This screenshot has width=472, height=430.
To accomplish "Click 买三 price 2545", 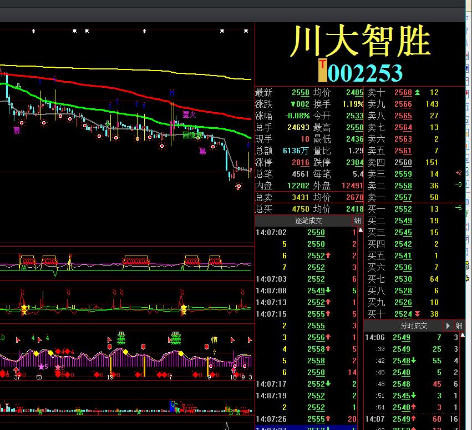I will [403, 232].
